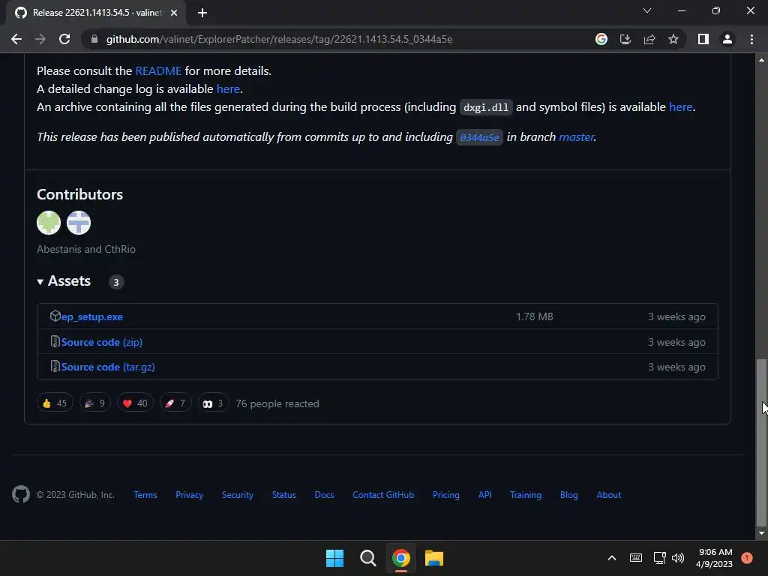Close the Release 22621.1413.54.5 tab
Image resolution: width=768 pixels, height=576 pixels.
(174, 13)
